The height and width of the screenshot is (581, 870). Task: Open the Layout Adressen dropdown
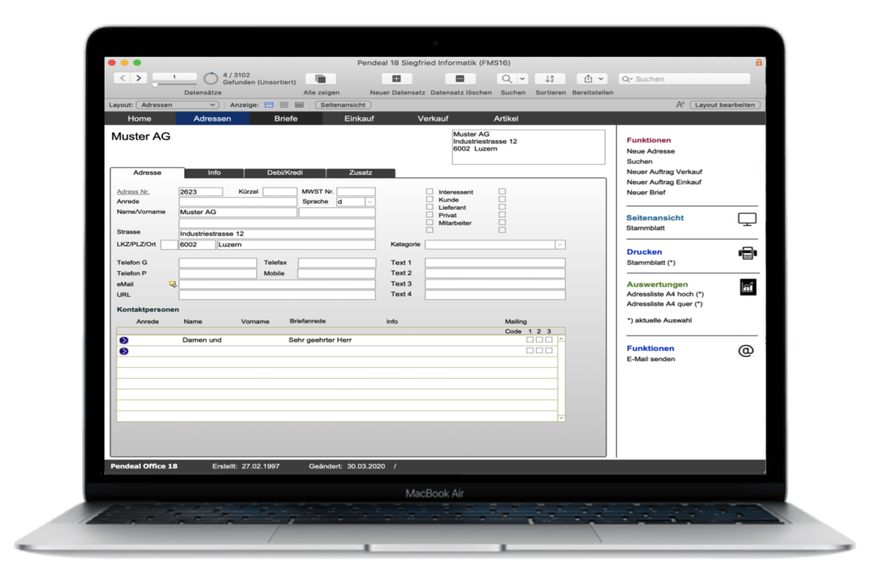(x=178, y=105)
